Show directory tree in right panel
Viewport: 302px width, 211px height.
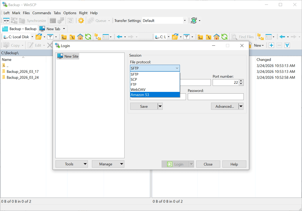pyautogui.click(x=260, y=37)
